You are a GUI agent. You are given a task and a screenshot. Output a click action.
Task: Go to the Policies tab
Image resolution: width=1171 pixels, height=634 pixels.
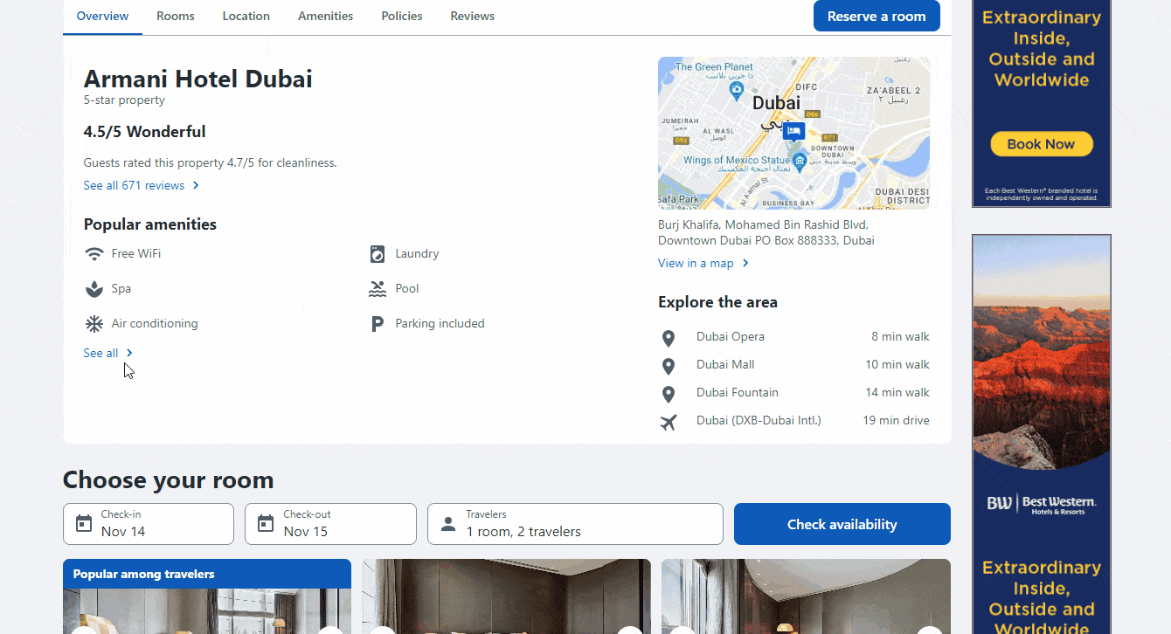402,16
